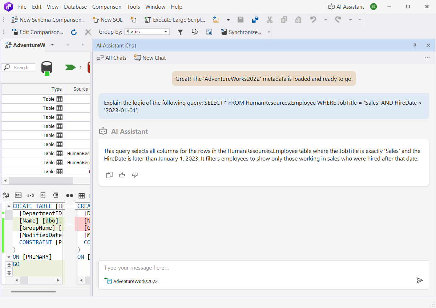
Task: Click the Filter funnel icon
Action: click(x=180, y=32)
